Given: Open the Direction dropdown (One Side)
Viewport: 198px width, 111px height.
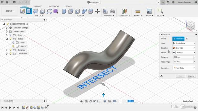Looking at the screenshot, I should pyautogui.click(x=184, y=48).
